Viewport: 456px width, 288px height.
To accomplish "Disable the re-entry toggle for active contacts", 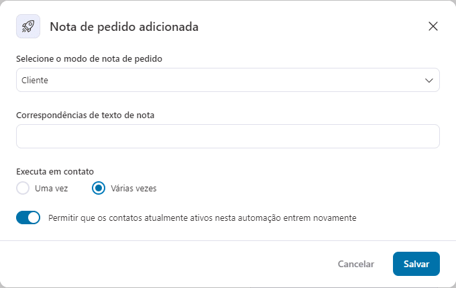I will [x=28, y=218].
